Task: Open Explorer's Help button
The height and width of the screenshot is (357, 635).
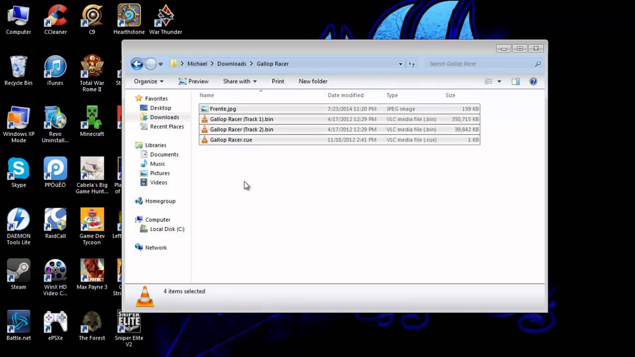Action: (x=533, y=81)
